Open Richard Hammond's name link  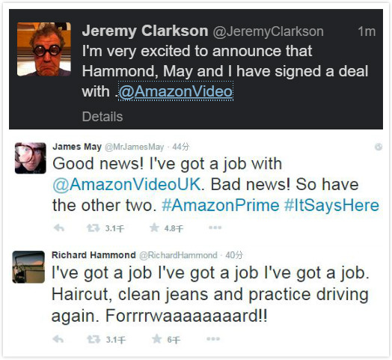(x=94, y=255)
